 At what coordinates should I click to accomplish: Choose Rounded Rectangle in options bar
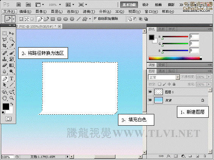click(59, 19)
